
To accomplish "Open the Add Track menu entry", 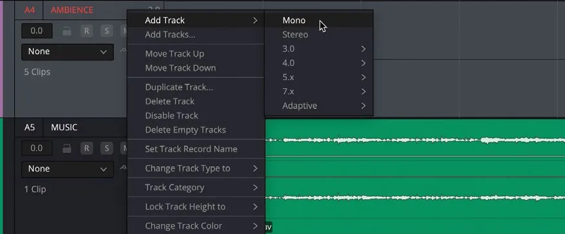I will click(x=196, y=20).
